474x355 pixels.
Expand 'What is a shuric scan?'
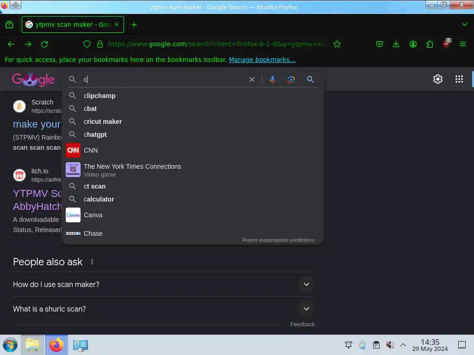point(164,309)
